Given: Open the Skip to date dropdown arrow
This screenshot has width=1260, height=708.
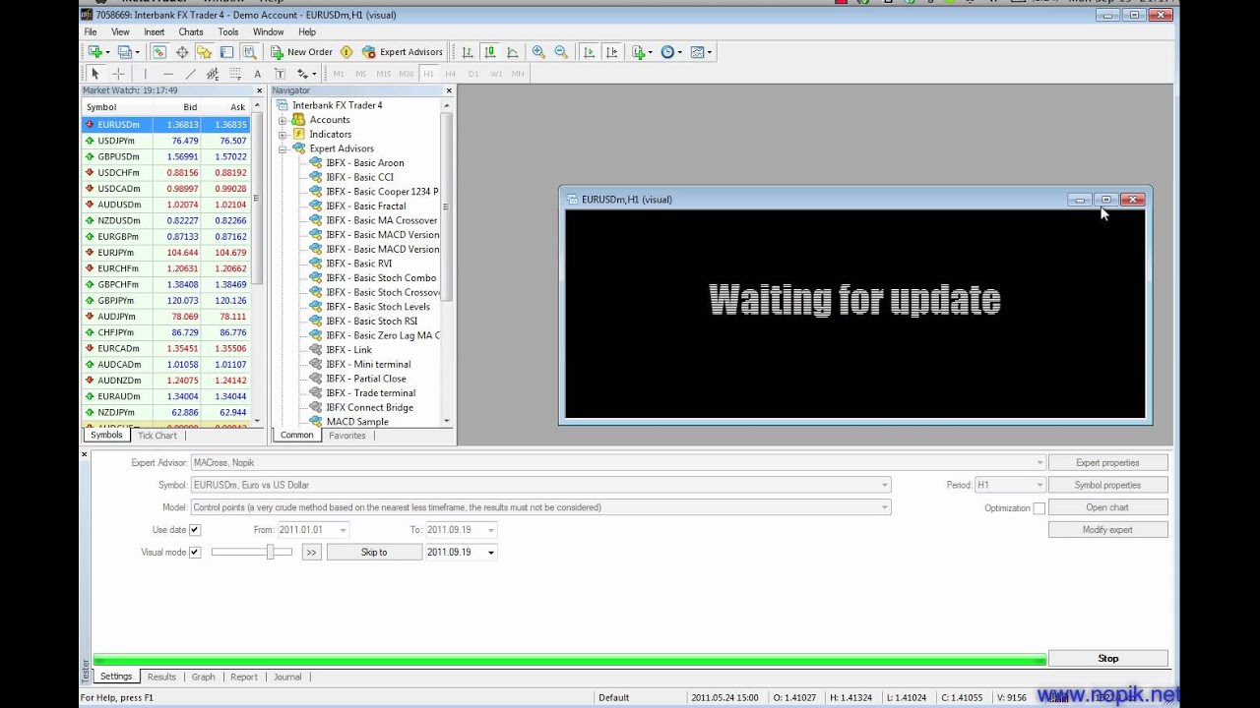Looking at the screenshot, I should tap(491, 553).
